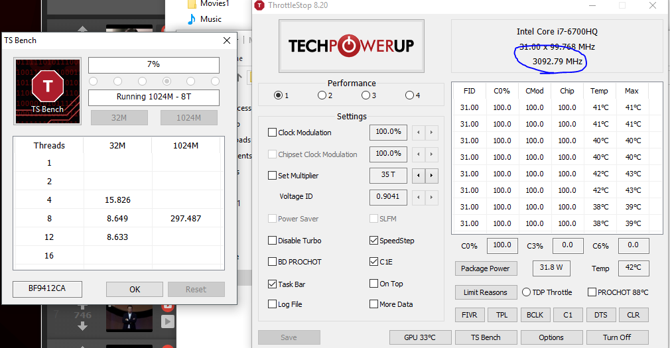Viewport: 670px width, 348px height.
Task: Uncheck the Task Bar option
Action: 272,284
